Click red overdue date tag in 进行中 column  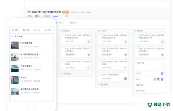tap(107, 55)
